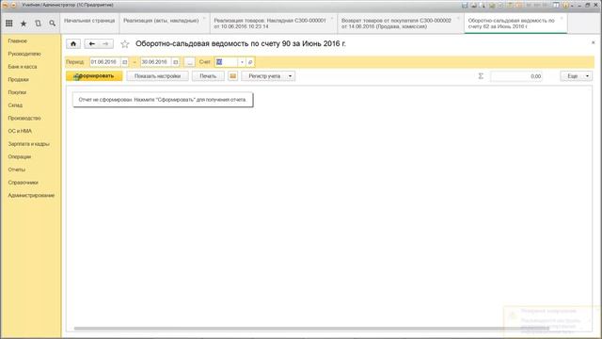Open period selection ellipsis button
Screen dimensions: 602x339
point(190,62)
